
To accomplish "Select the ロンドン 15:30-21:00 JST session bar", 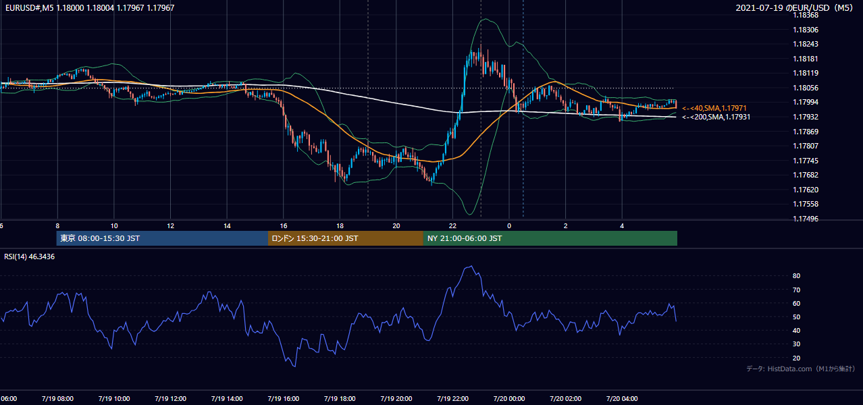I will tap(346, 238).
